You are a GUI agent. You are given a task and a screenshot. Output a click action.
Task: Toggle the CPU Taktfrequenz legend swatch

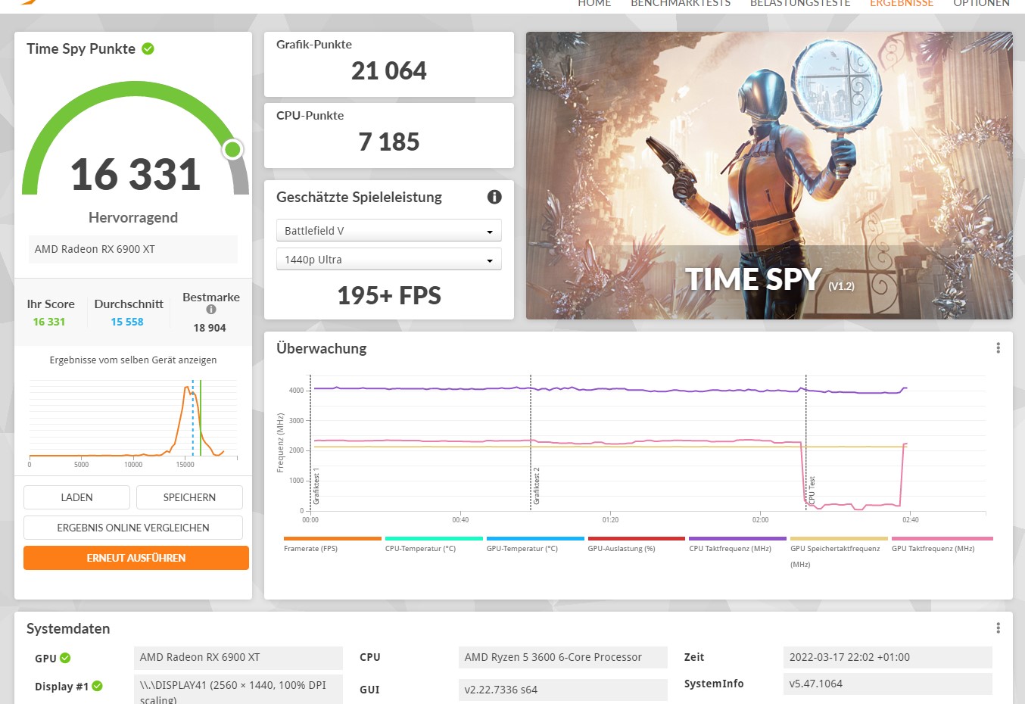tap(738, 539)
